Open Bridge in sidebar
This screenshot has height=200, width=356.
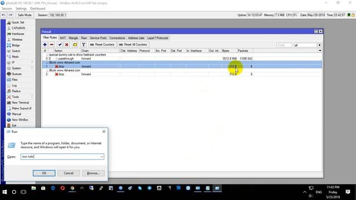16,46
